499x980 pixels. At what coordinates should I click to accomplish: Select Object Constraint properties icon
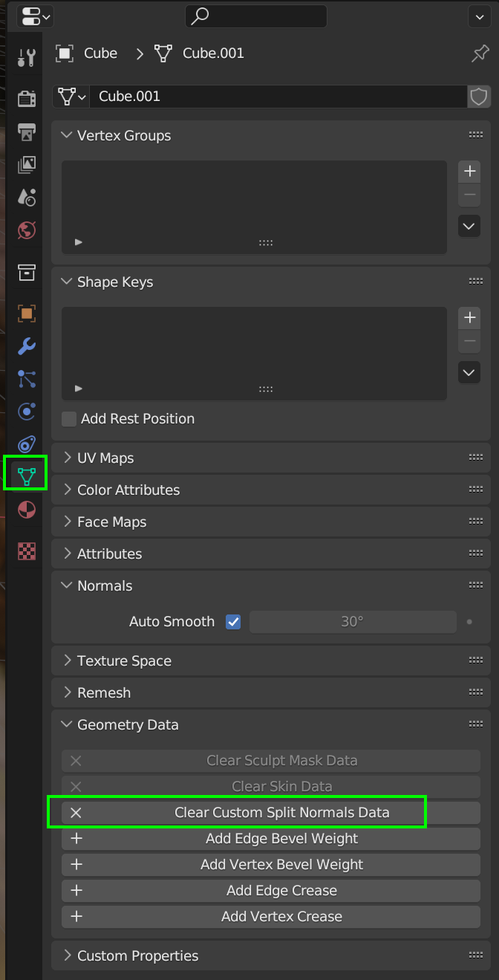pos(26,442)
